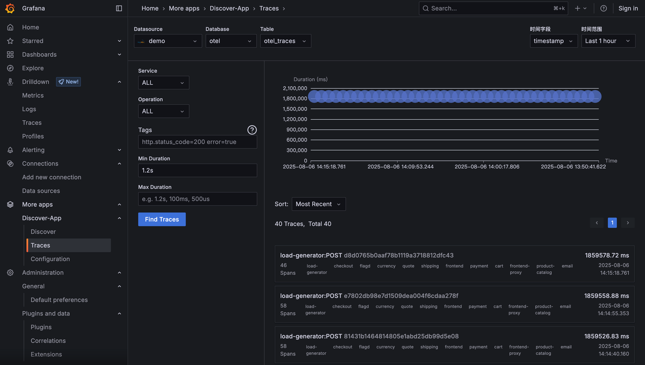Viewport: 645px width, 365px height.
Task: Collapse the Administration section chevron
Action: (119, 272)
